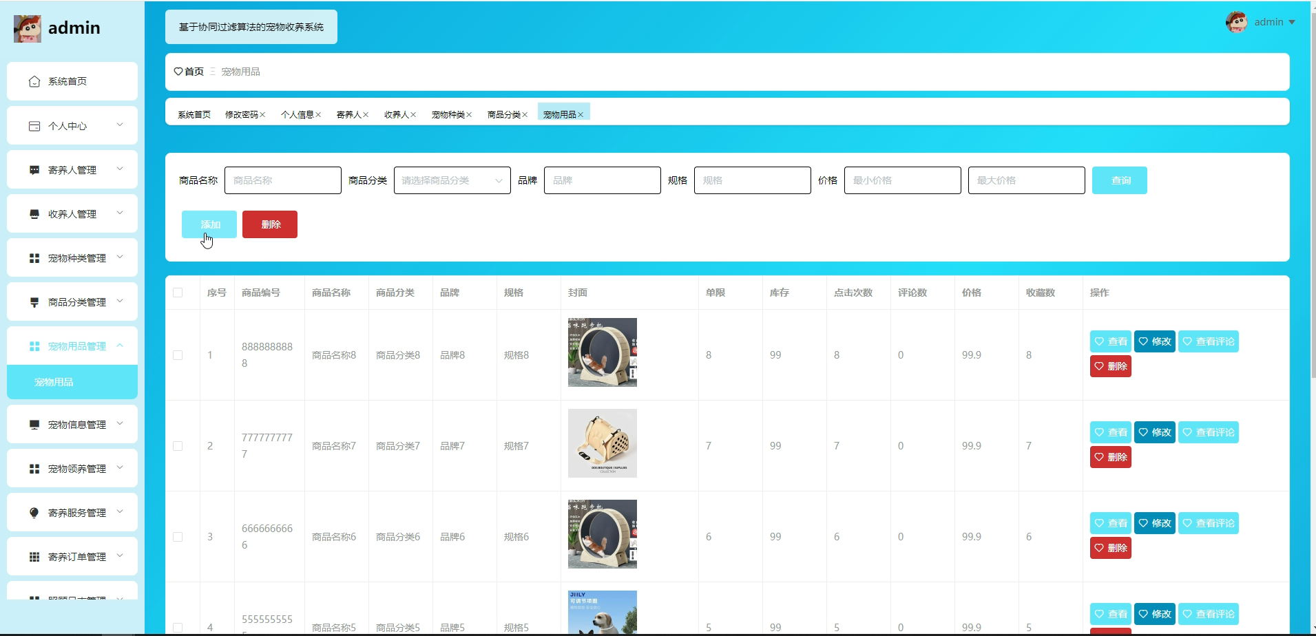Click the 规格 input field
Viewport: 1316px width, 636px height.
[753, 180]
